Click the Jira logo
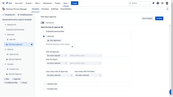This screenshot has height=97, width=173. 9,3
